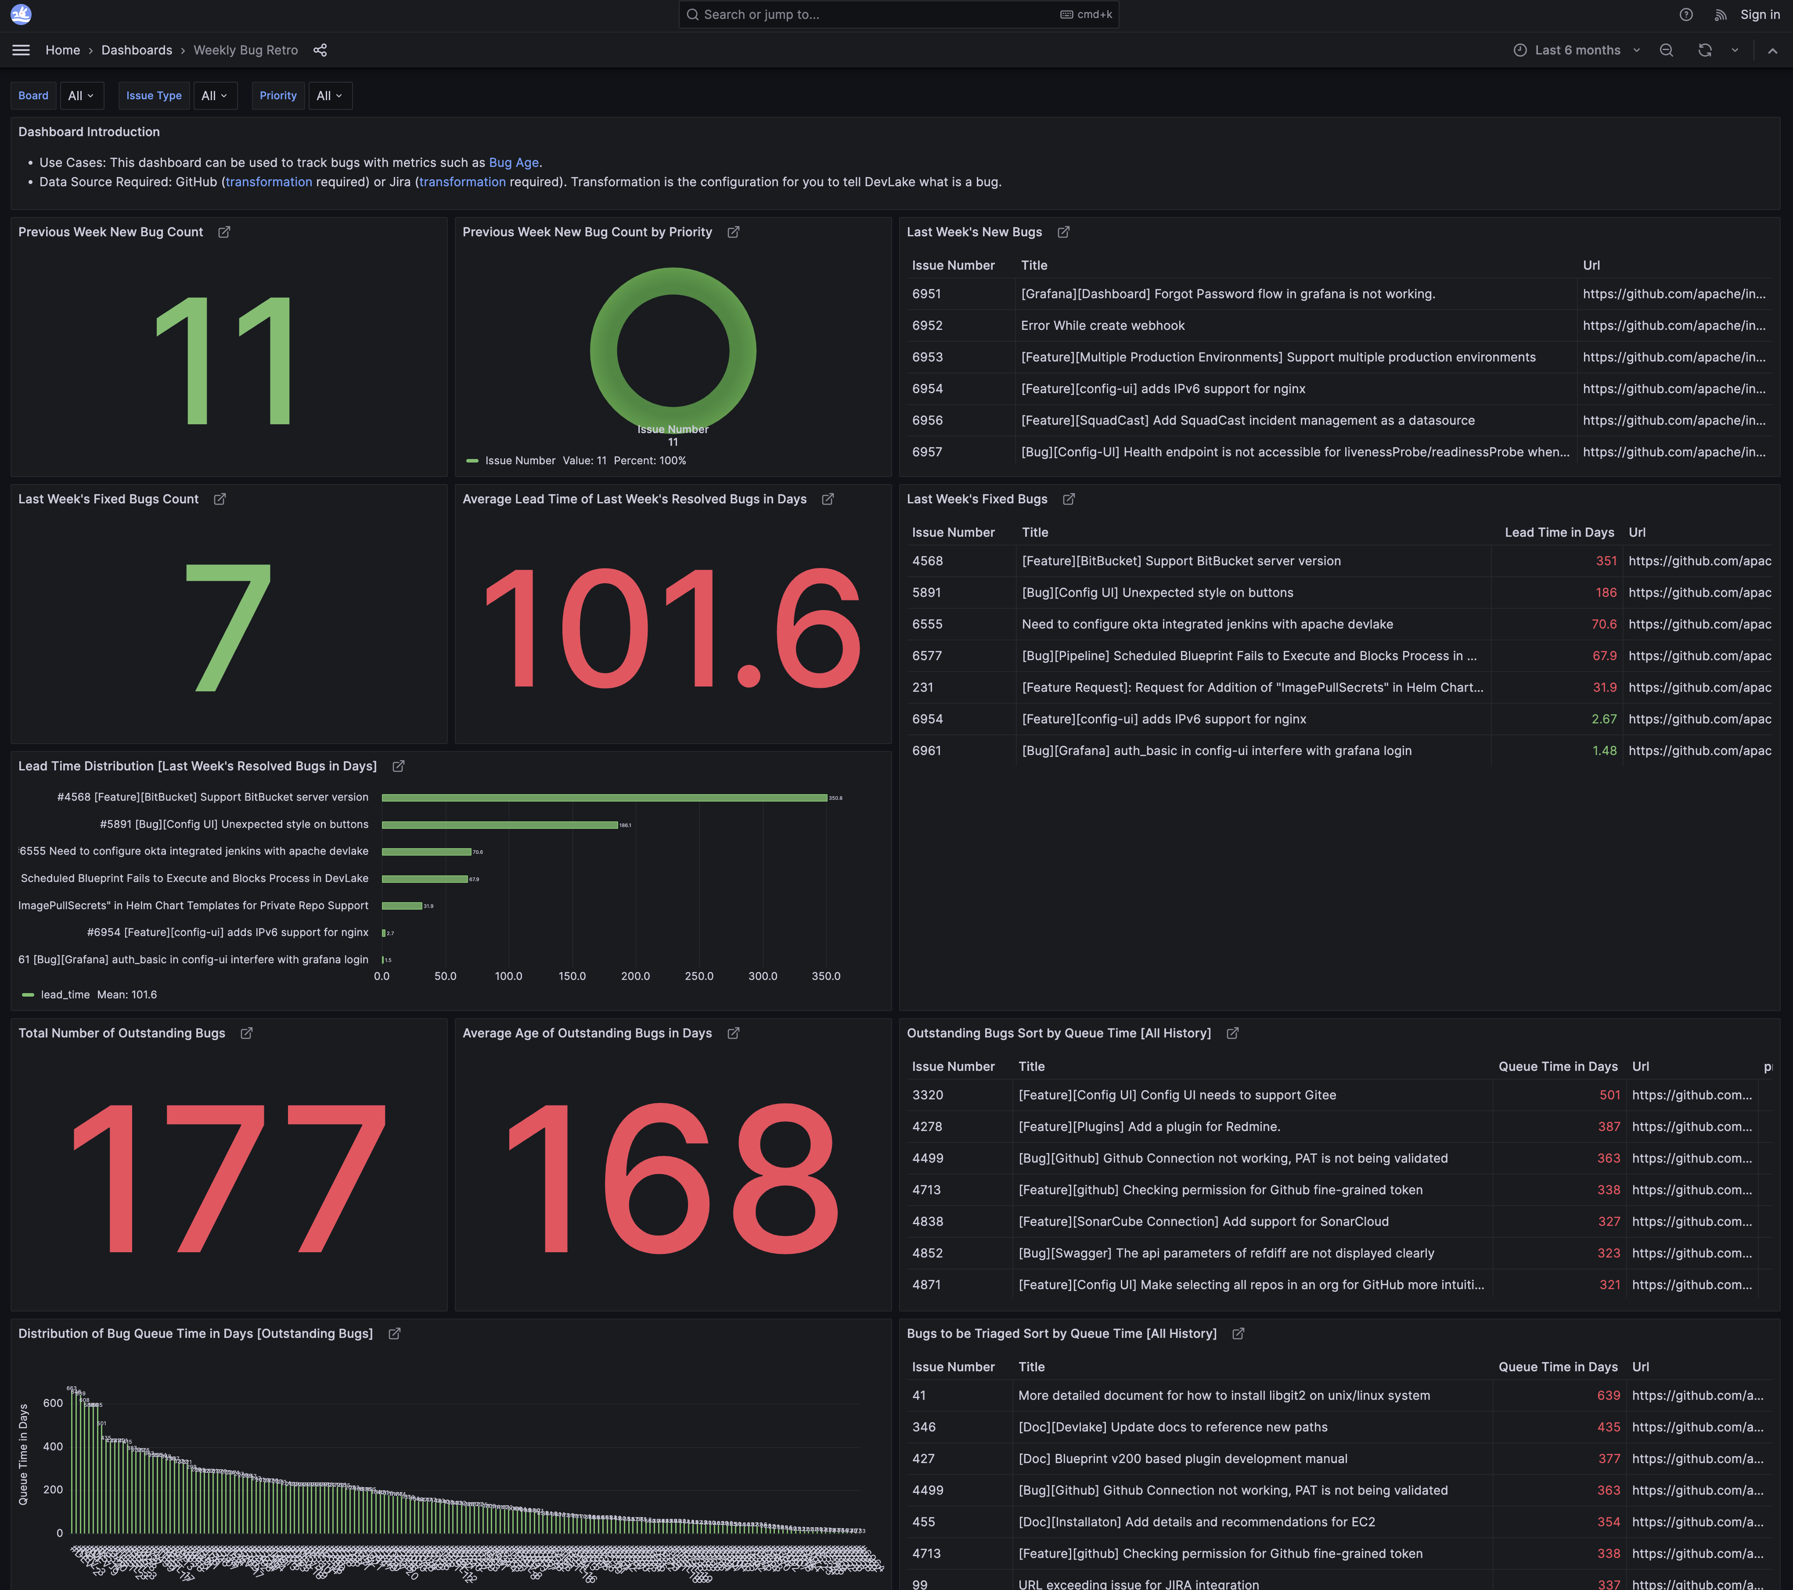Open the hamburger navigation menu

pyautogui.click(x=21, y=50)
